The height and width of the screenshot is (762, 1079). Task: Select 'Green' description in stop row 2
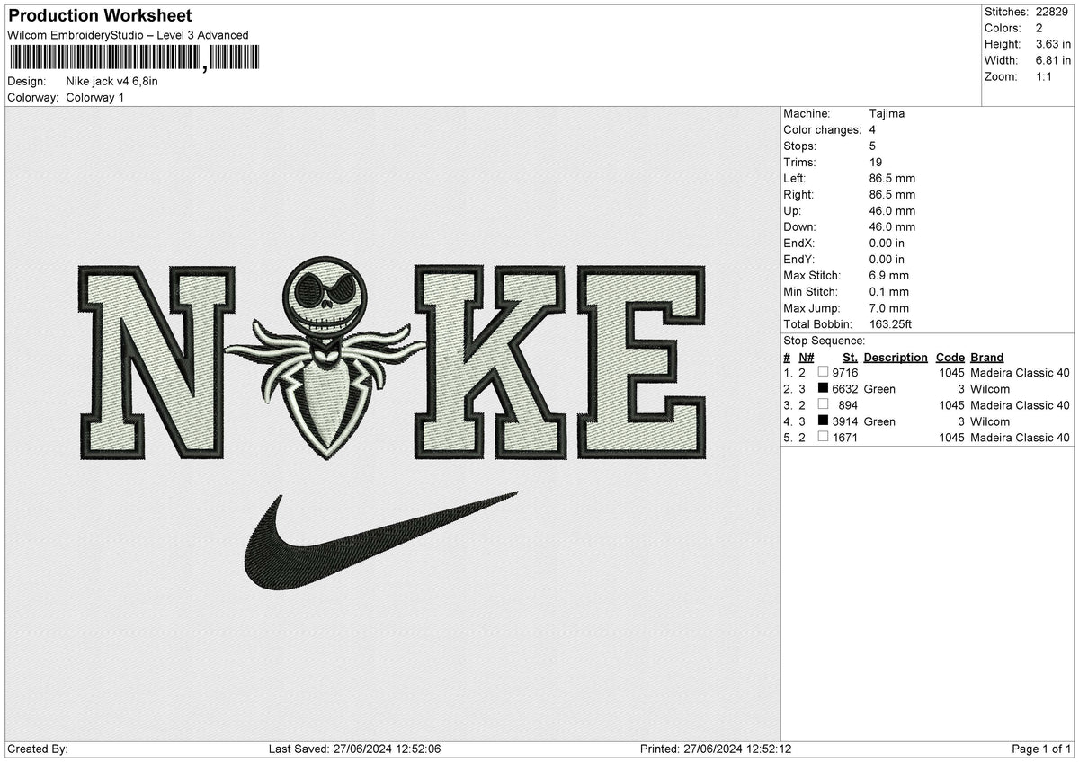pyautogui.click(x=879, y=389)
